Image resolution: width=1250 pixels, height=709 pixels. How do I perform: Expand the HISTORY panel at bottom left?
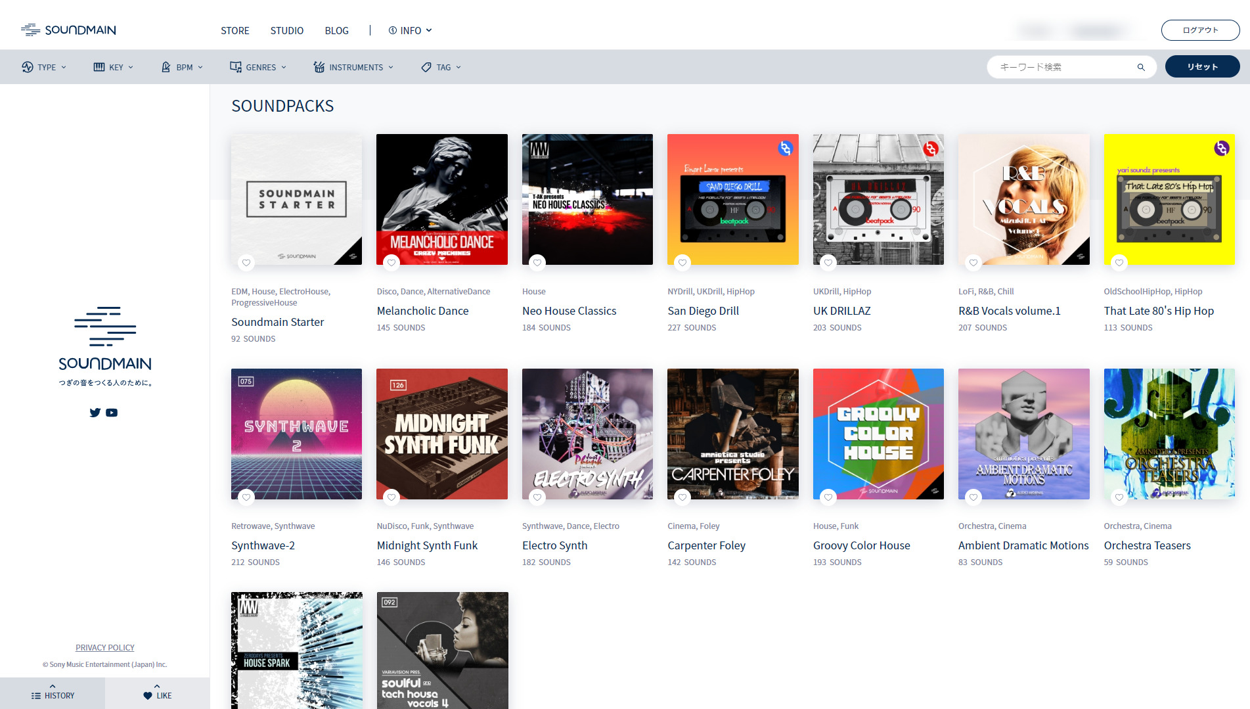tap(53, 693)
